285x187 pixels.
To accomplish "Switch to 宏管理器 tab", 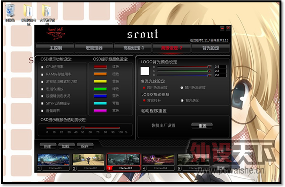I will [94, 48].
